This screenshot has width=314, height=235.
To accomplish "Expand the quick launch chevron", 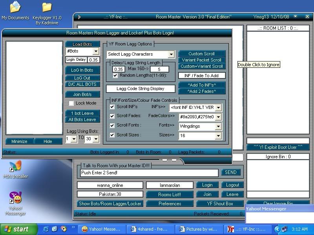I will (x=73, y=227).
